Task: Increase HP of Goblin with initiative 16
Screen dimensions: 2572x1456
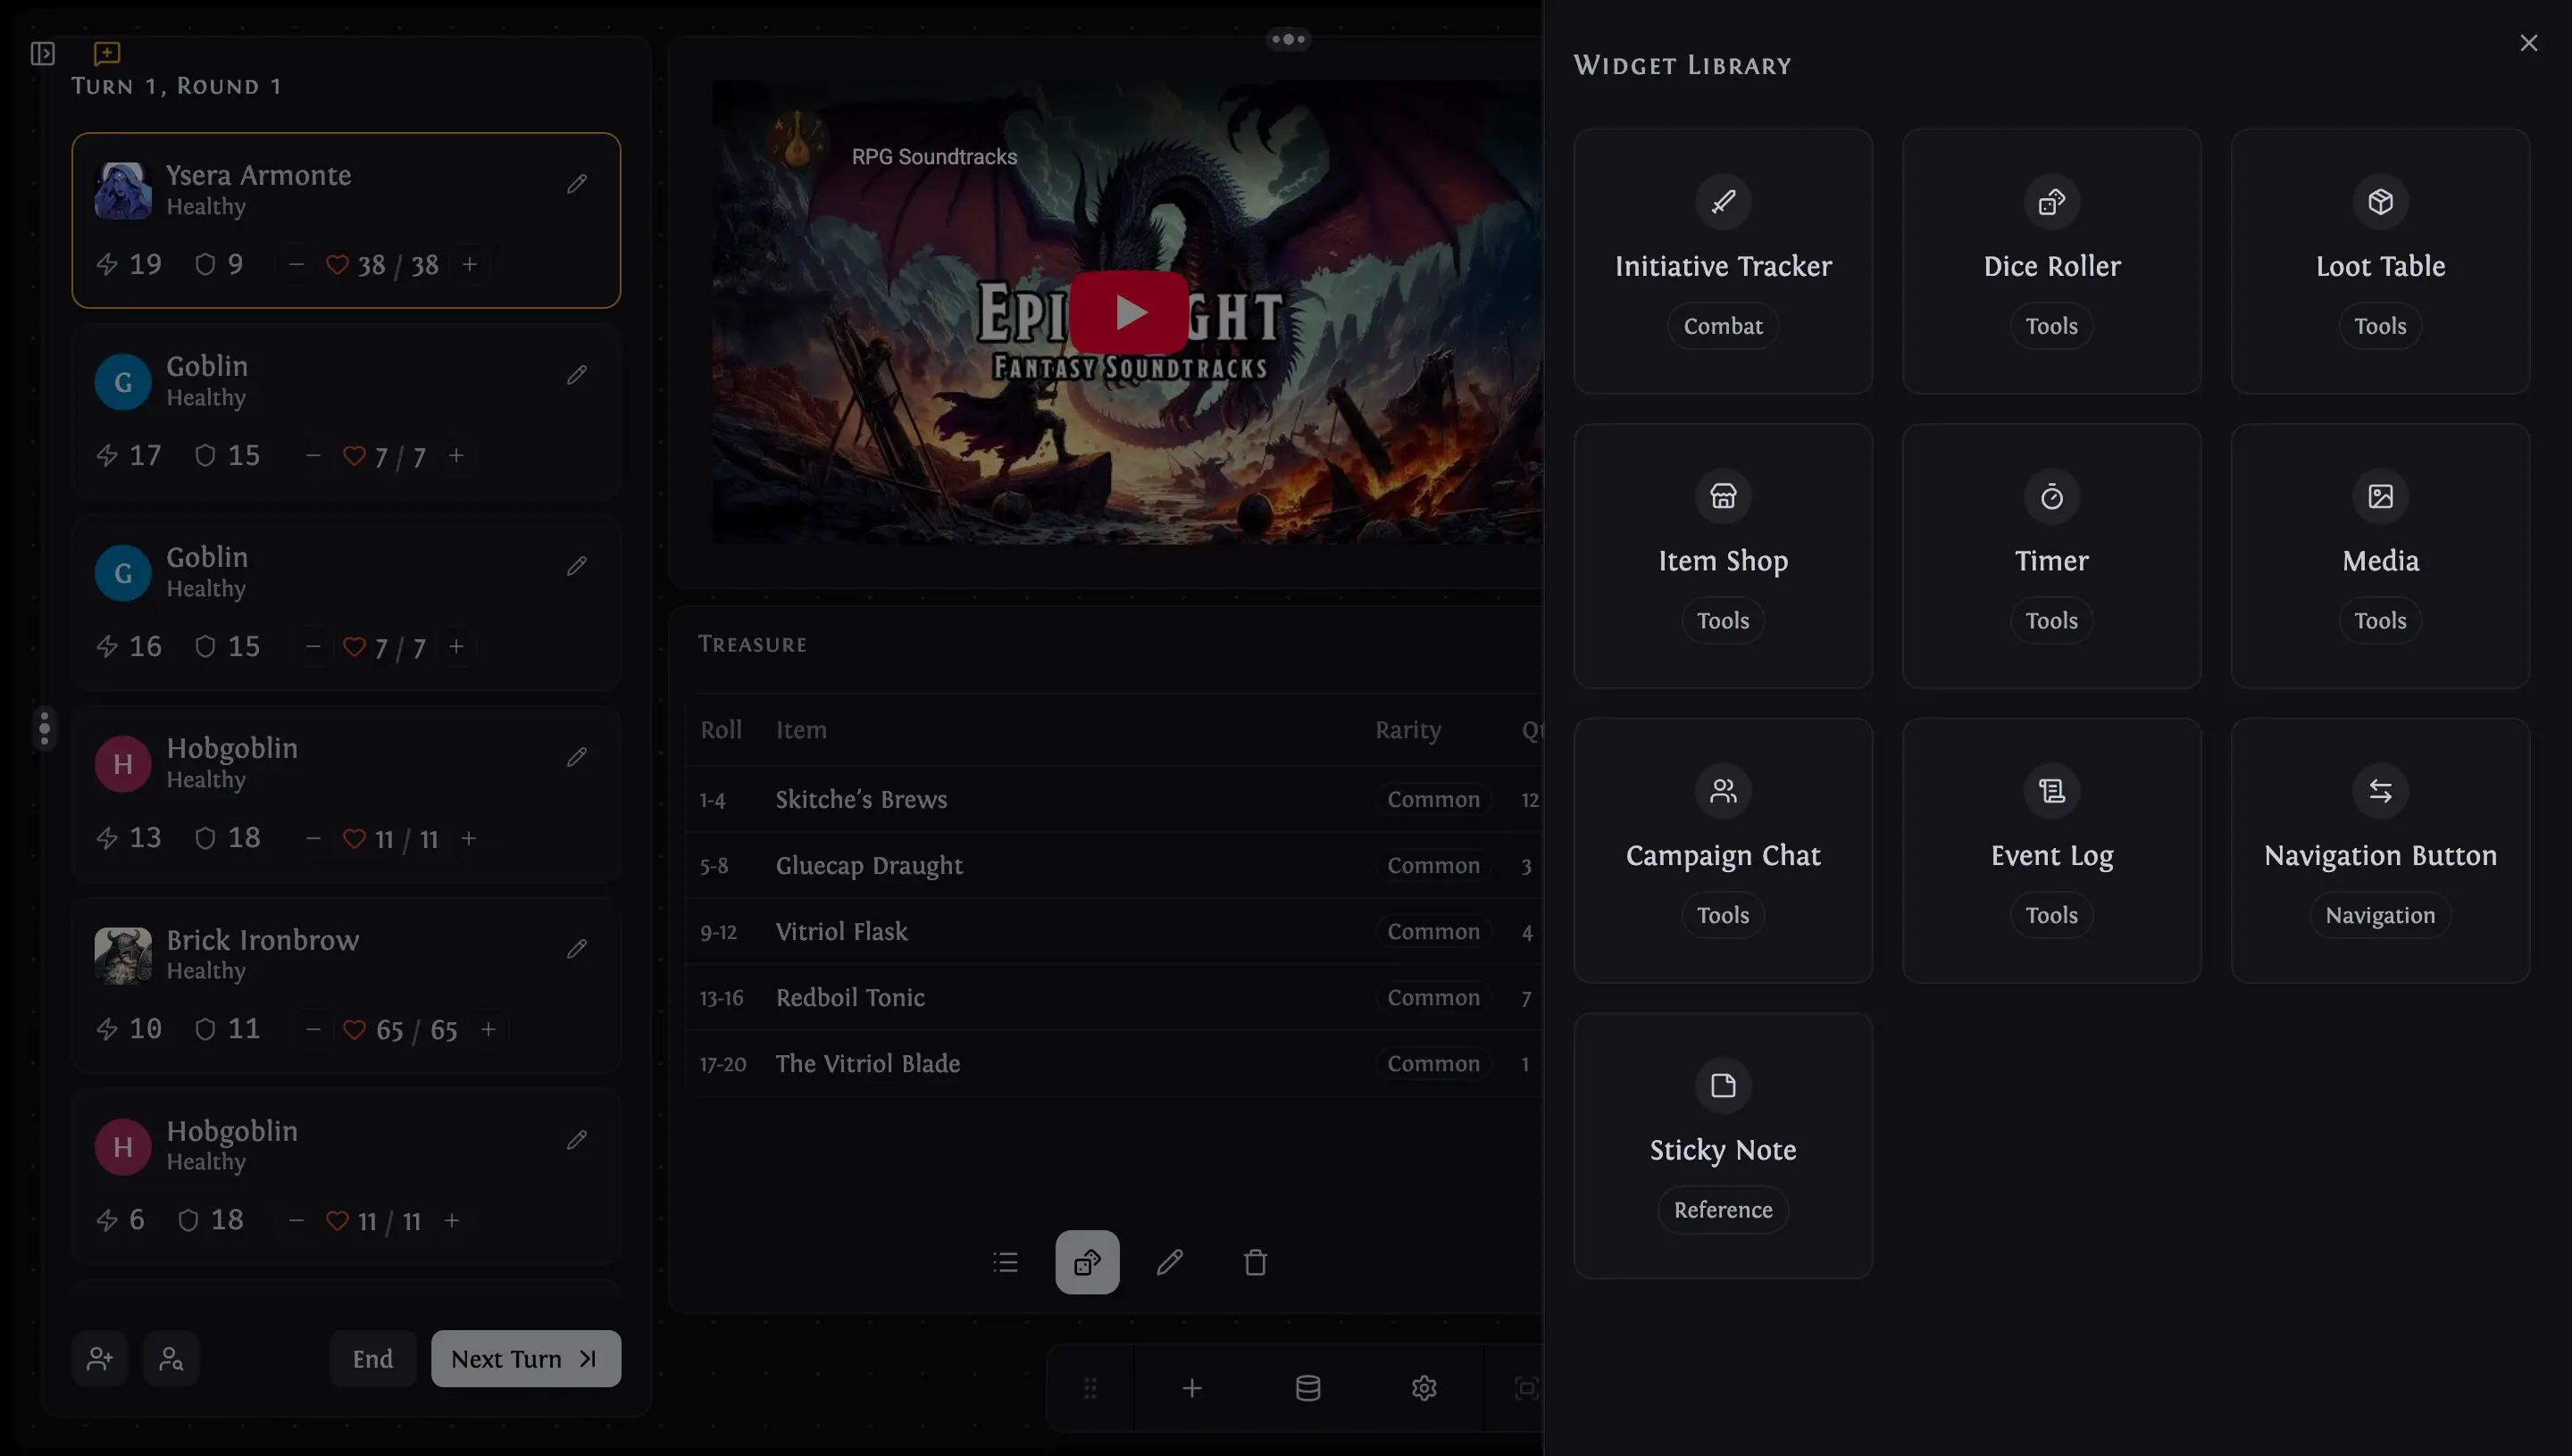Action: tap(456, 647)
